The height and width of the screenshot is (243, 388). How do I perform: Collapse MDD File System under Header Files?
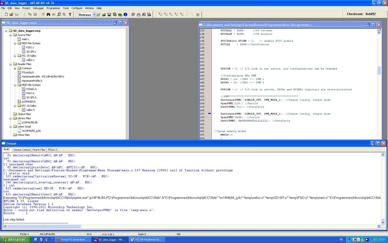[15, 85]
